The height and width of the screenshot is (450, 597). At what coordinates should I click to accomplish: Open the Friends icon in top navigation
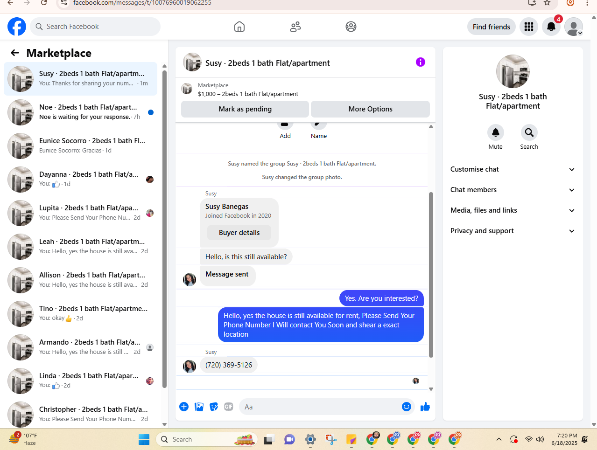(x=295, y=27)
